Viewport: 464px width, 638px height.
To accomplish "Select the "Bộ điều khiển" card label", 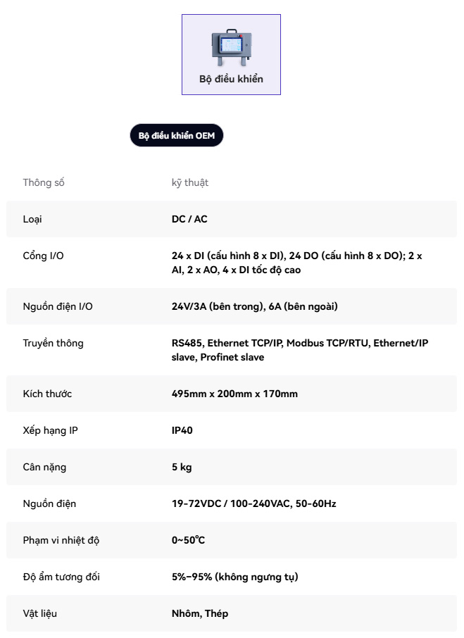I will (231, 79).
